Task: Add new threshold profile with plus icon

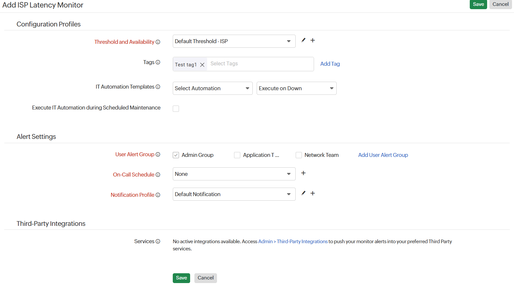Action: [x=313, y=40]
